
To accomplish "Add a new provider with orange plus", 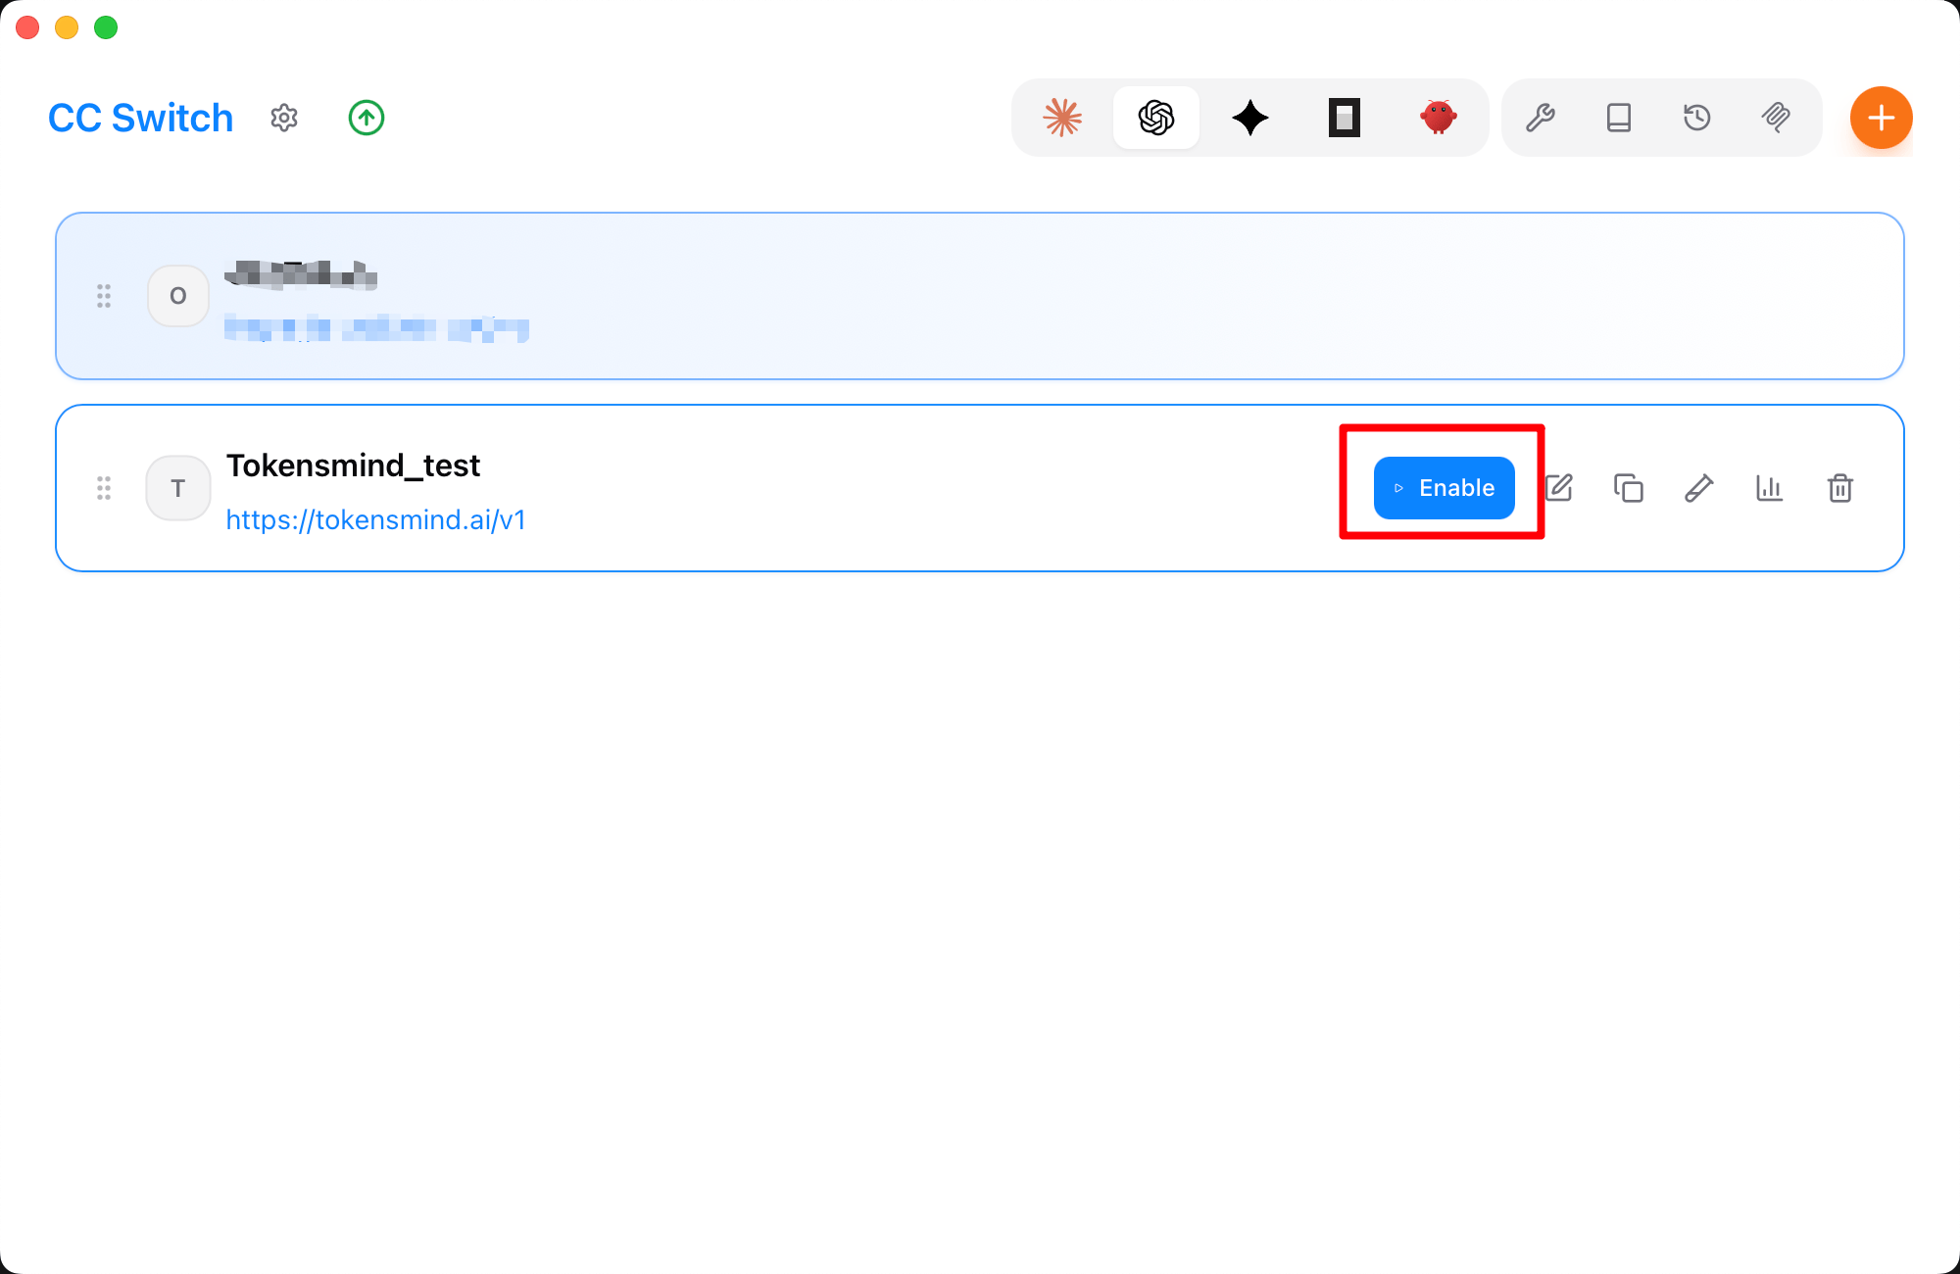I will click(1882, 118).
